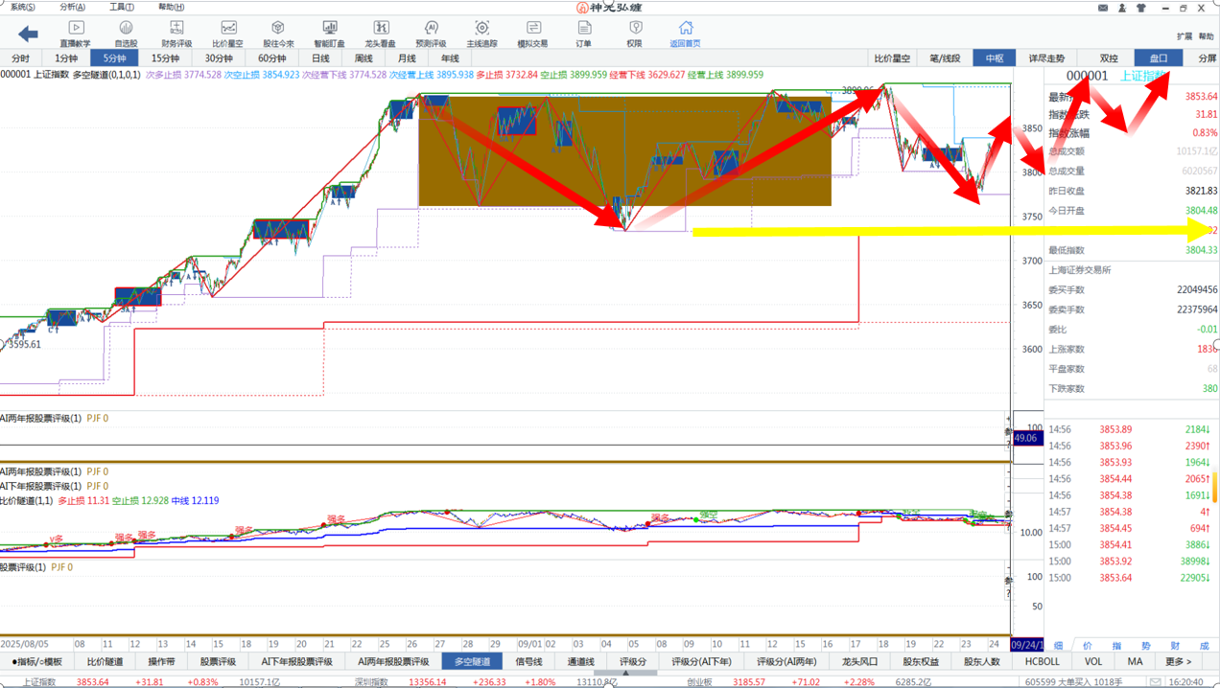Toggle the 笔/线段 display option
1220x688 pixels.
click(945, 58)
